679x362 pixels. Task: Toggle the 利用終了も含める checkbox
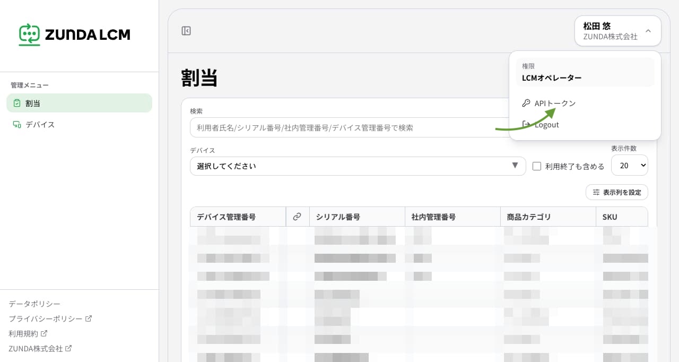[x=537, y=166]
